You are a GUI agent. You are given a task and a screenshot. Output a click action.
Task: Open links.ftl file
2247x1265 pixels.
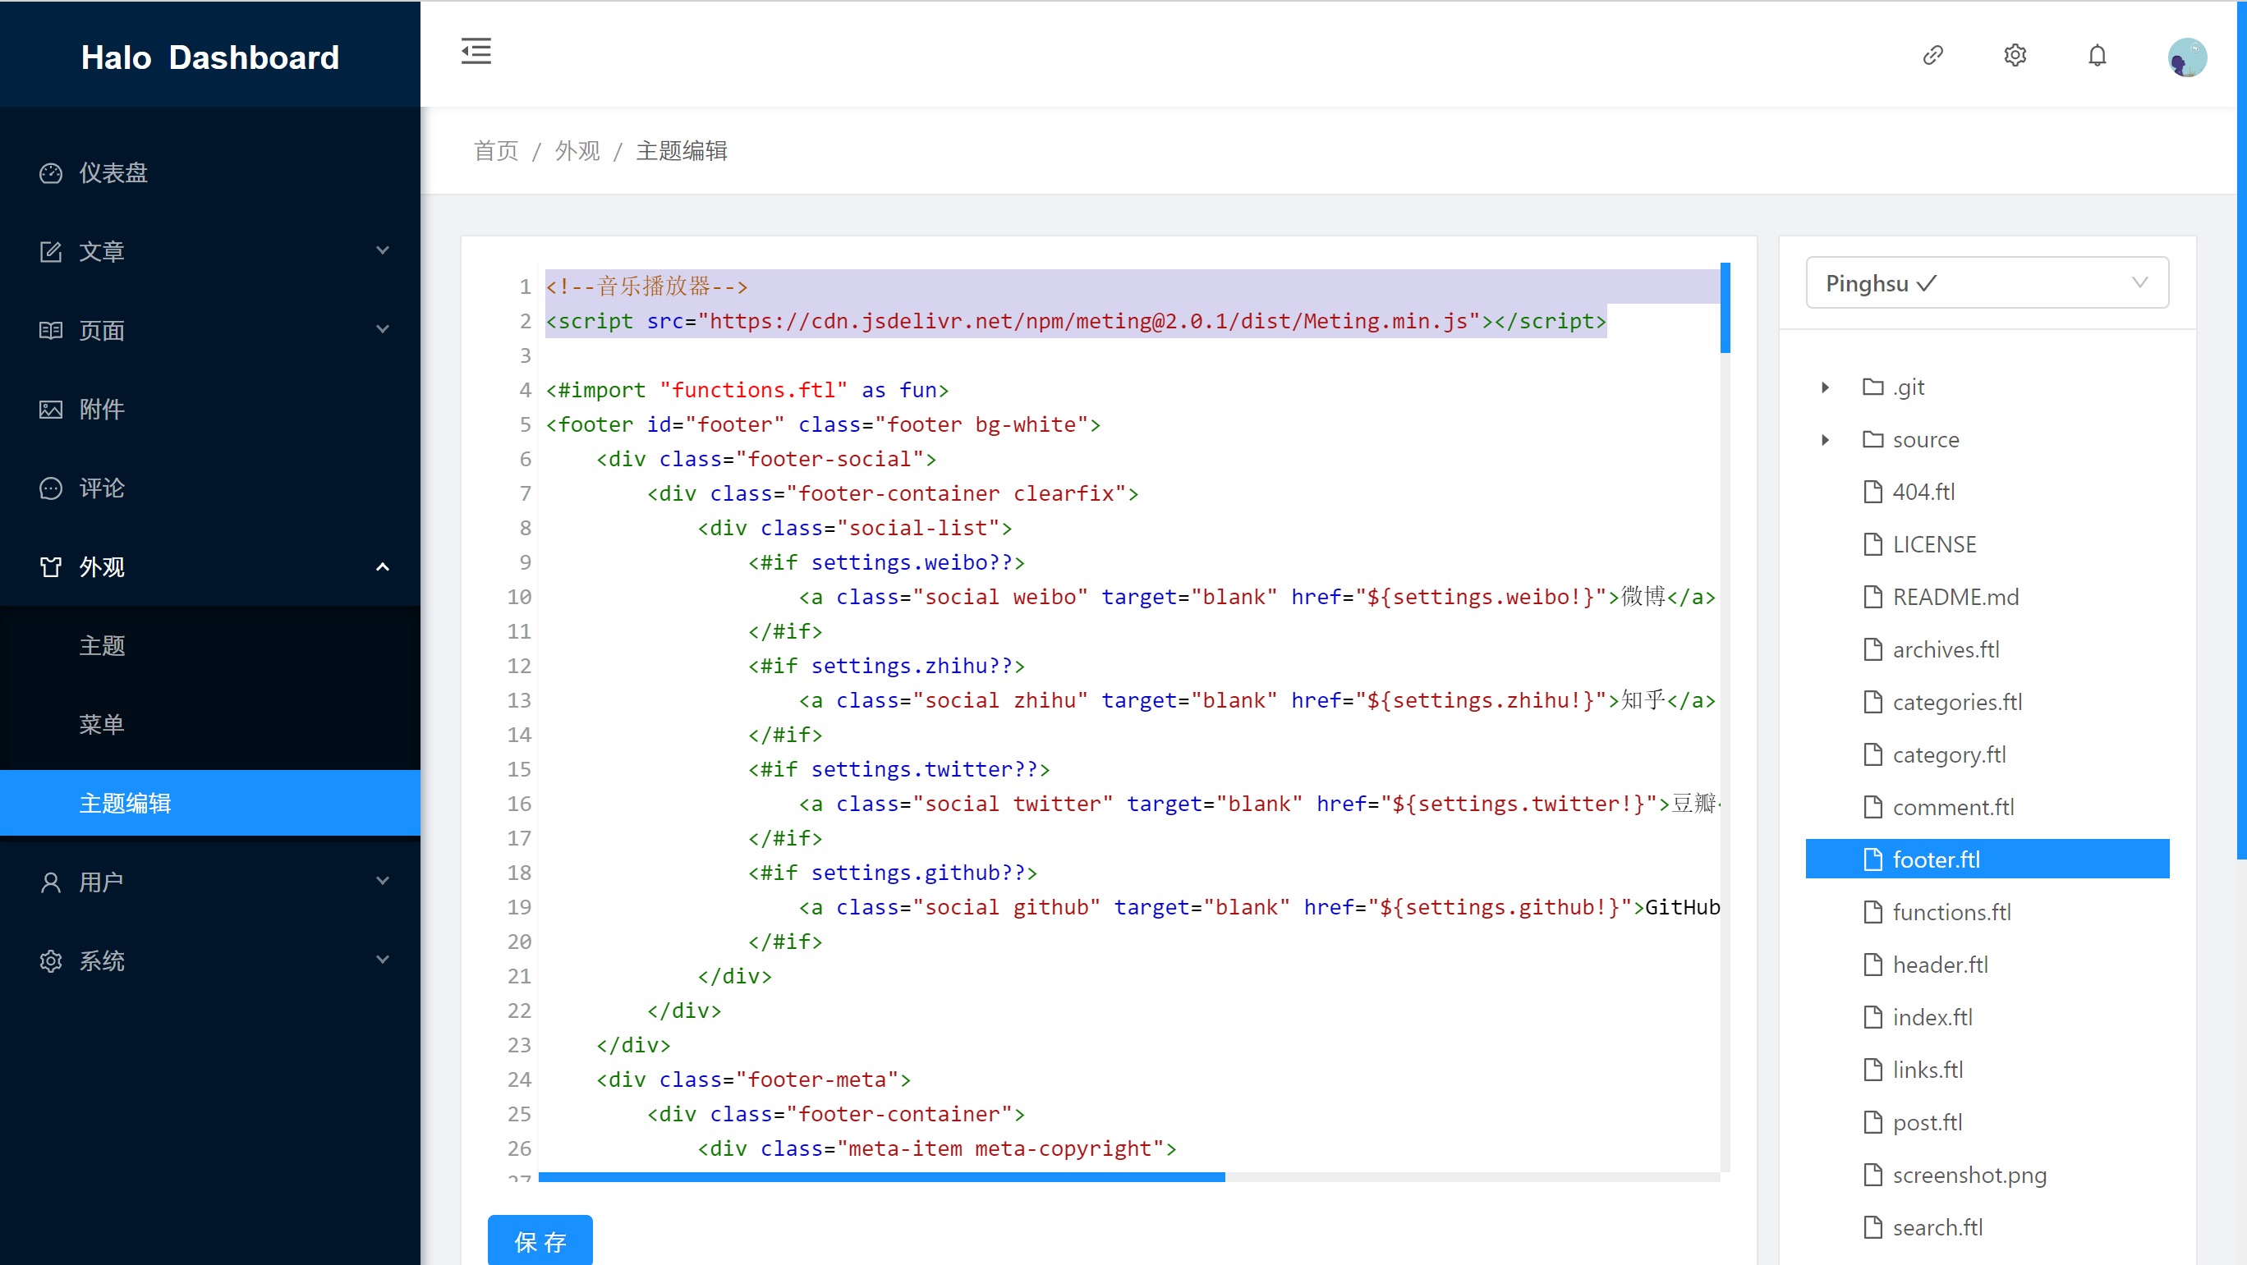point(1912,1070)
